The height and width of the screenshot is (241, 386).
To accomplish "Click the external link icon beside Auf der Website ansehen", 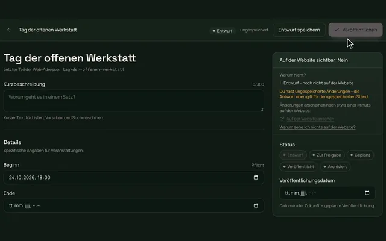I will click(282, 119).
